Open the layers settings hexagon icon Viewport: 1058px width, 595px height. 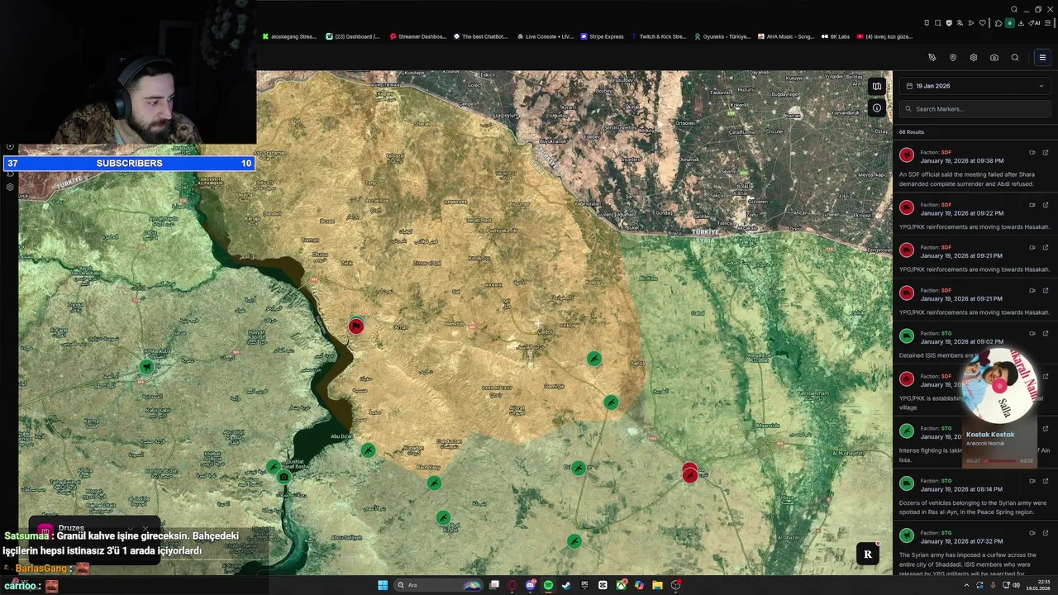point(973,58)
